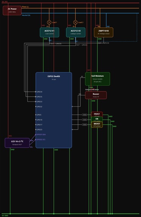Click the OUT → GPIO33 wire label
The width and height of the screenshot is (141, 217).
pyautogui.click(x=82, y=45)
